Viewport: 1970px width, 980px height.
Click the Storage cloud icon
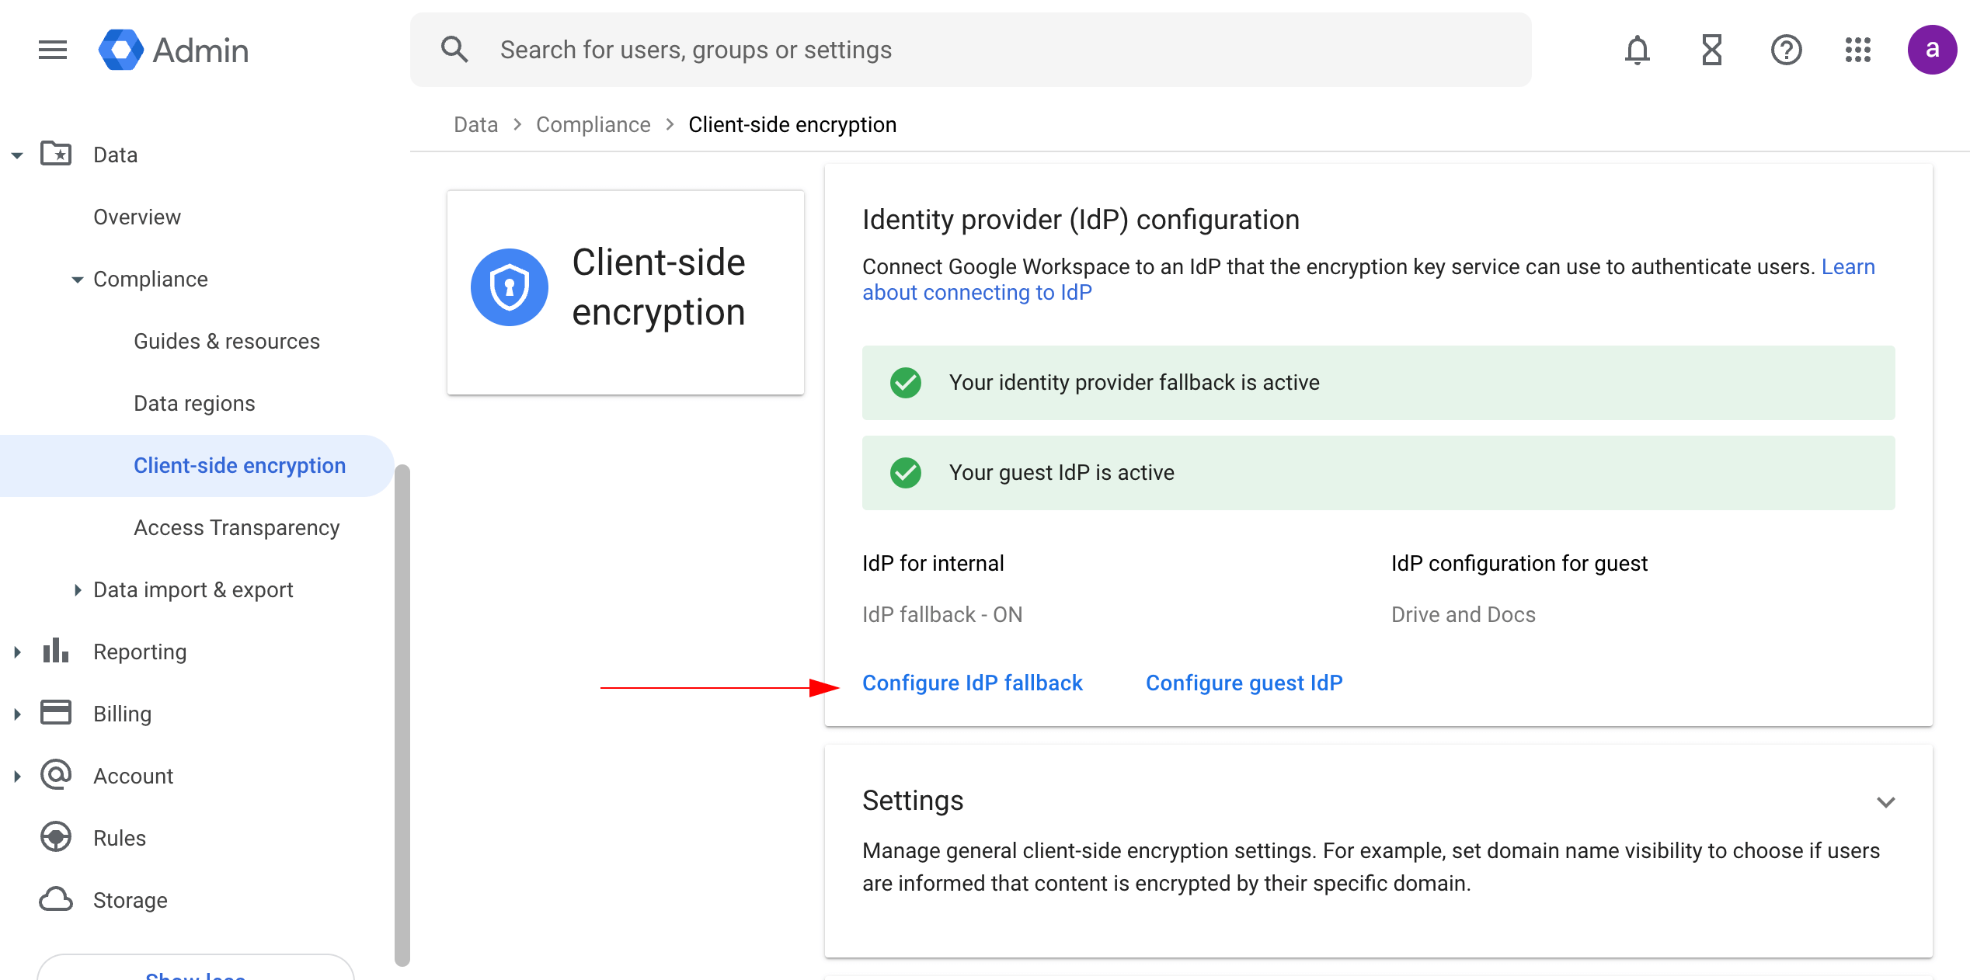[56, 899]
